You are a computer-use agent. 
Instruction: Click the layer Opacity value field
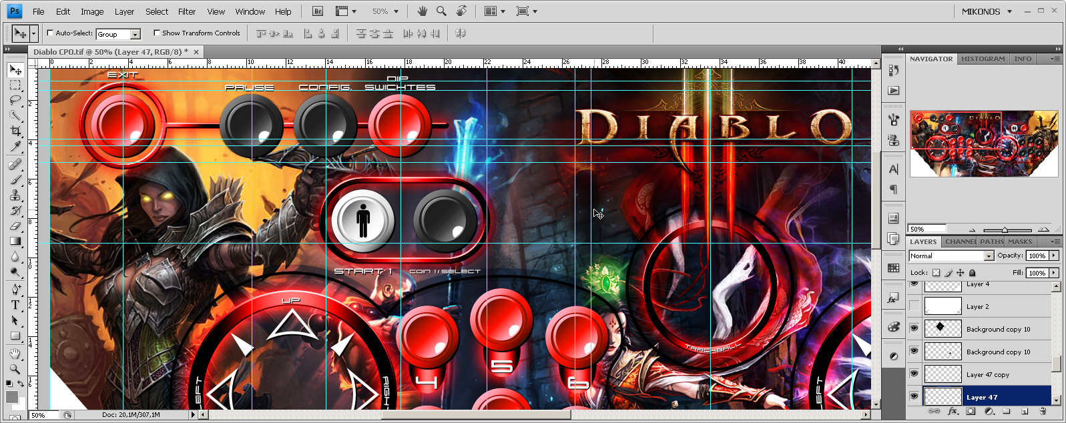pos(1037,256)
